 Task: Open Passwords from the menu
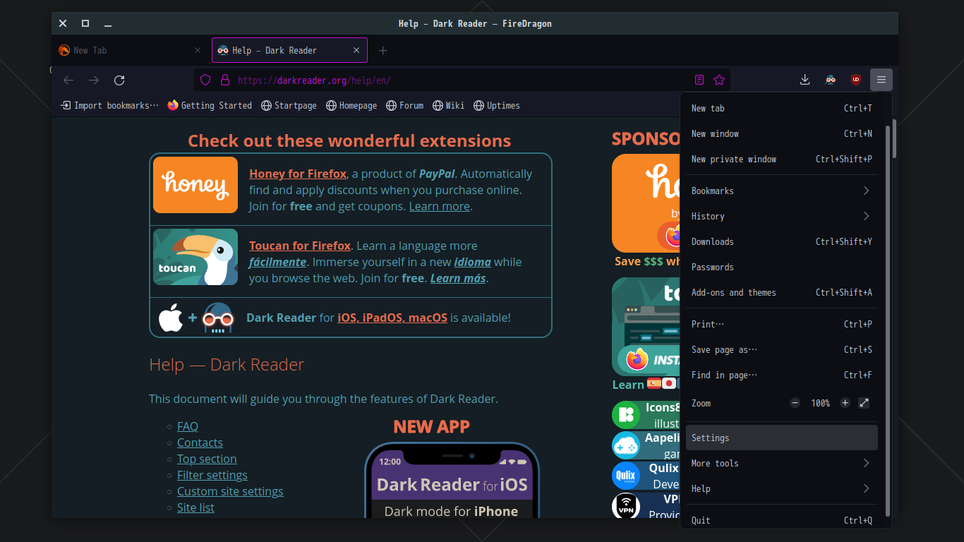coord(782,267)
